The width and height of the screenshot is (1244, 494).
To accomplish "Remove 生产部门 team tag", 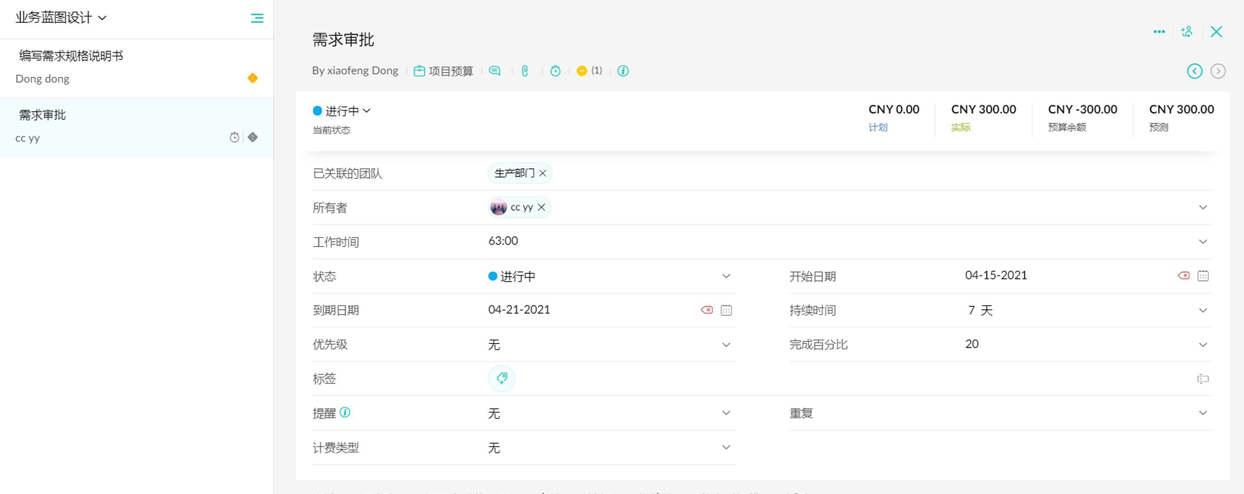I will click(543, 173).
